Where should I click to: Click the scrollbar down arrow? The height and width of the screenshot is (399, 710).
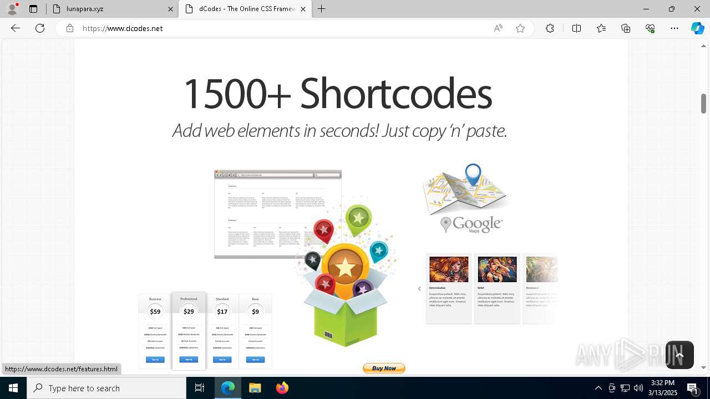pyautogui.click(x=703, y=367)
